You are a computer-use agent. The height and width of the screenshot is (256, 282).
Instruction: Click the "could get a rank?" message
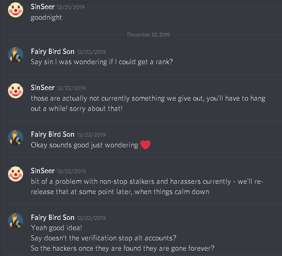click(102, 62)
